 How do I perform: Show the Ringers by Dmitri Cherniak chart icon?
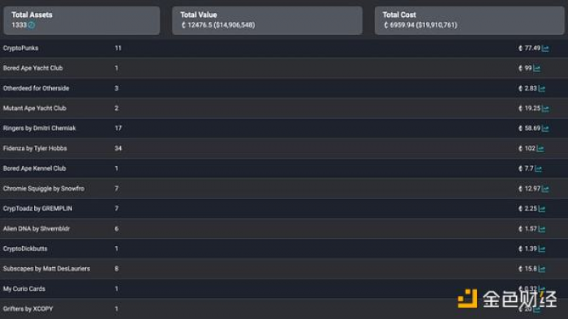(545, 128)
